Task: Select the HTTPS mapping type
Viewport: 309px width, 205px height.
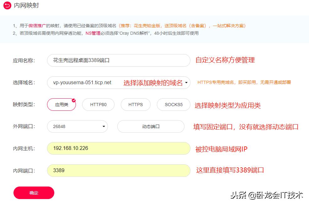Action: 136,105
